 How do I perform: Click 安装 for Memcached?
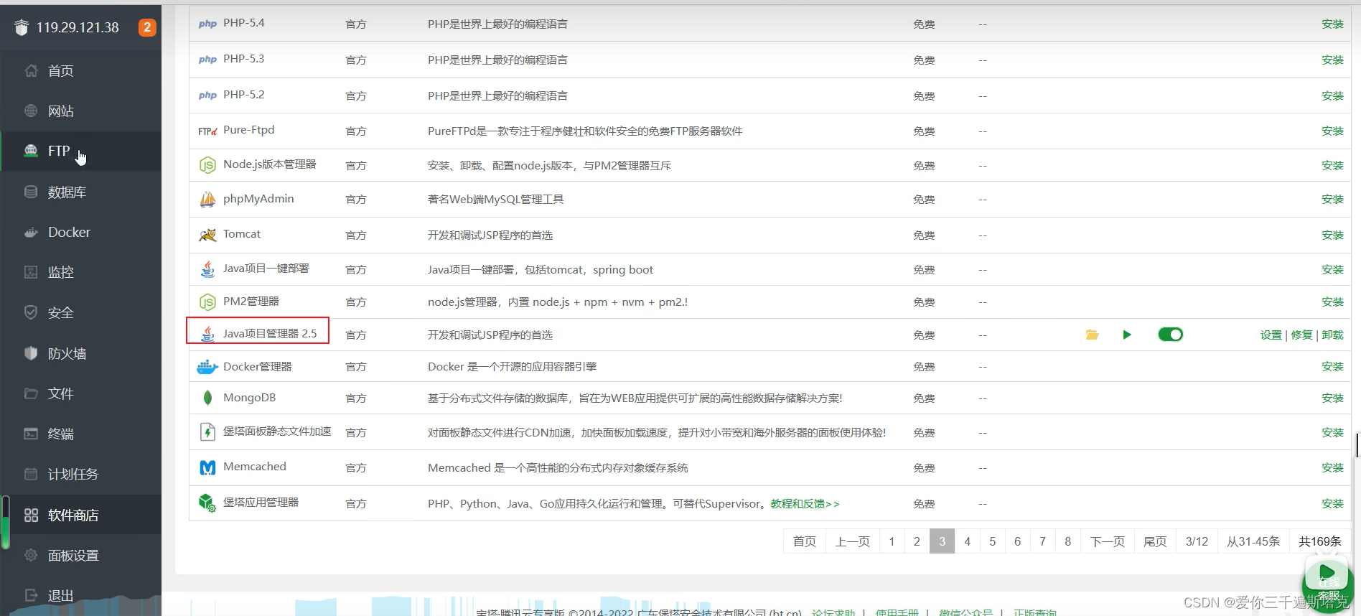pyautogui.click(x=1332, y=467)
